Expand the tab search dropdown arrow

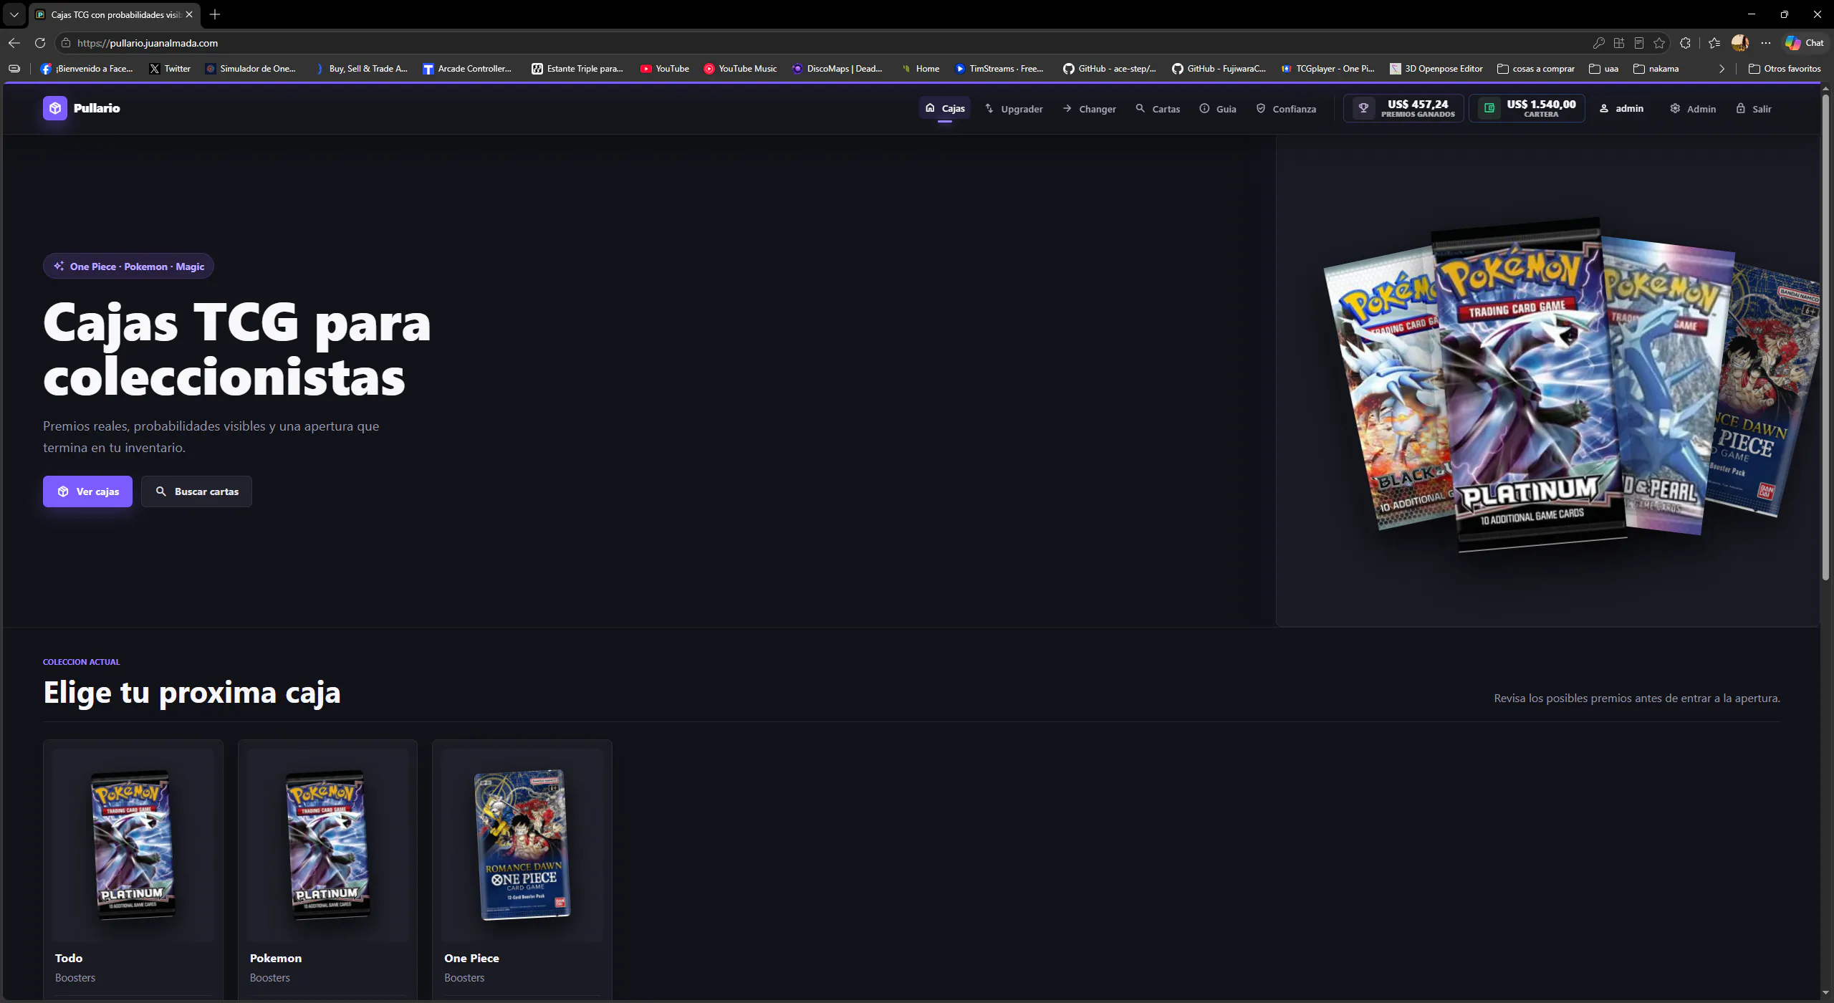(14, 14)
